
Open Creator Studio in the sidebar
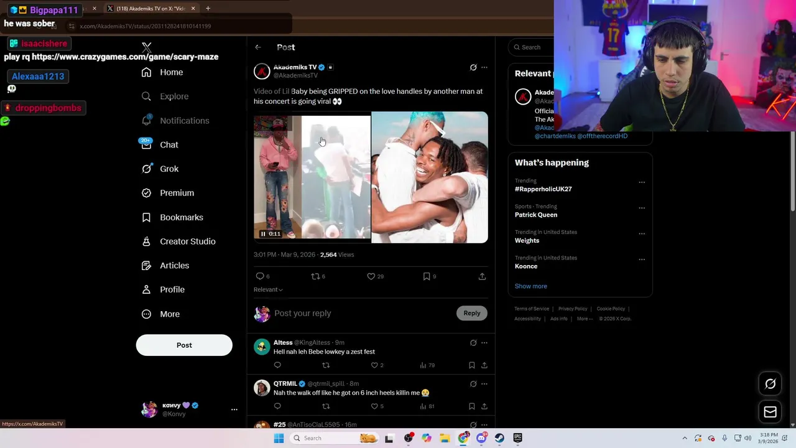point(178,241)
